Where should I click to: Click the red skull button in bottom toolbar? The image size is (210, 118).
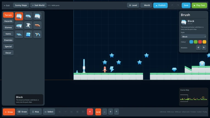[x=90, y=112]
